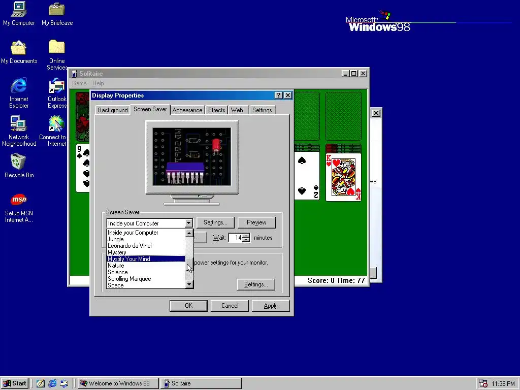Select the Outlook Express desktop icon
The image size is (520, 390).
coord(57,93)
